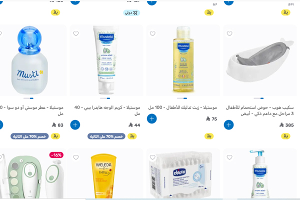Image resolution: width=300 pixels, height=200 pixels.
Task: Toggle wishlist heart on Mustela pump bottle
Action: click(x=229, y=157)
